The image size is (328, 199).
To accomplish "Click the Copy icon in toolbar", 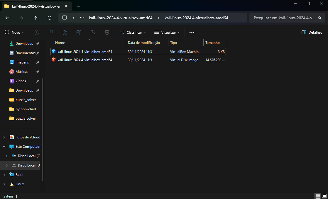I will pyautogui.click(x=51, y=32).
